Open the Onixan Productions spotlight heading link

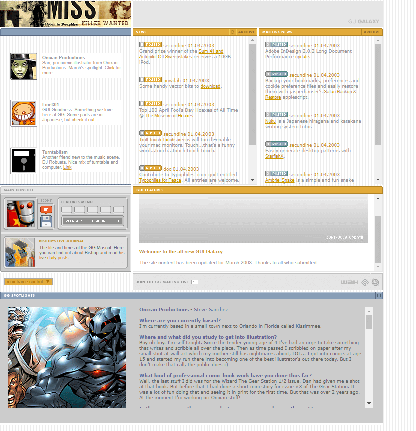coord(164,310)
